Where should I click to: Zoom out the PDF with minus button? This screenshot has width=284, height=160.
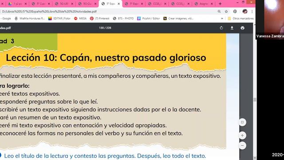(x=242, y=145)
